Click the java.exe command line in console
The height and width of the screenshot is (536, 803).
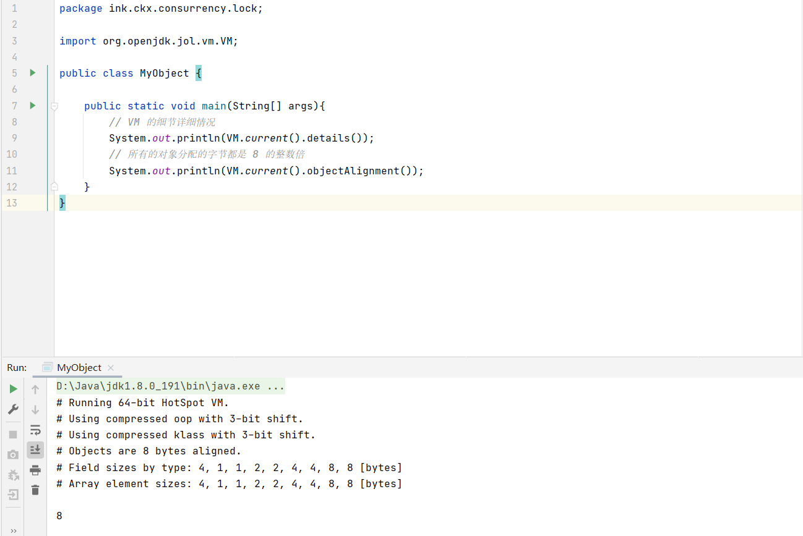(170, 386)
